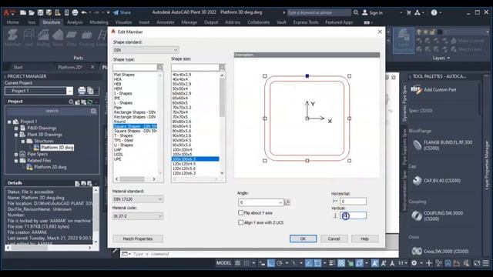The width and height of the screenshot is (493, 277).
Task: Toggle Flip about Y axis checkbox
Action: pos(241,213)
